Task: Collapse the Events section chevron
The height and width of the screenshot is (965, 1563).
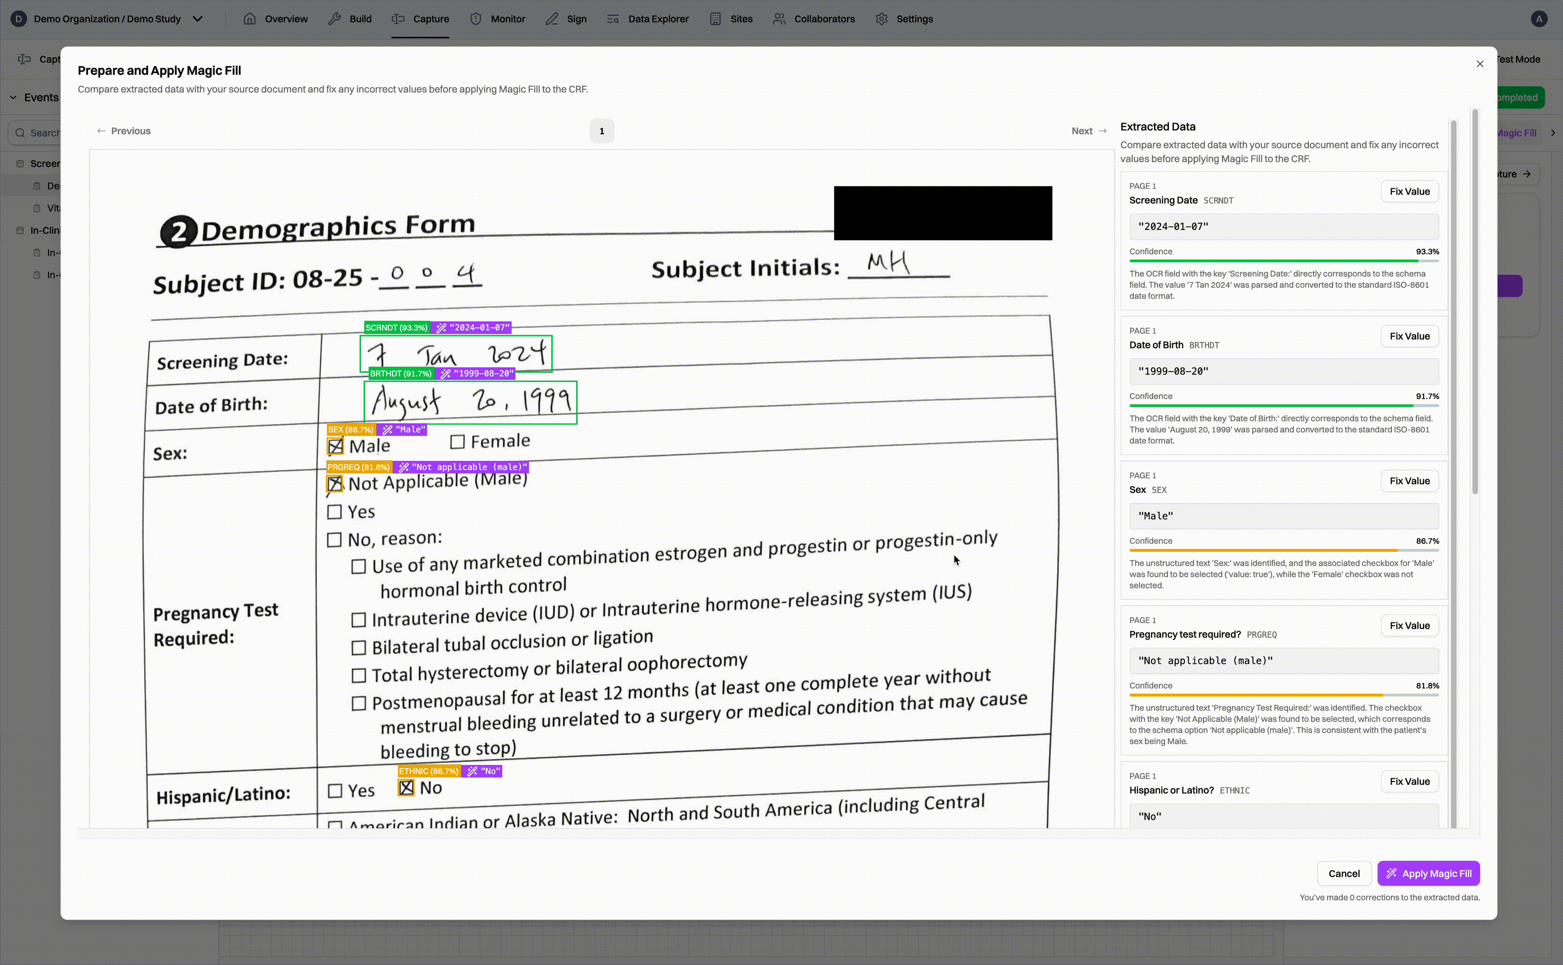Action: [13, 97]
